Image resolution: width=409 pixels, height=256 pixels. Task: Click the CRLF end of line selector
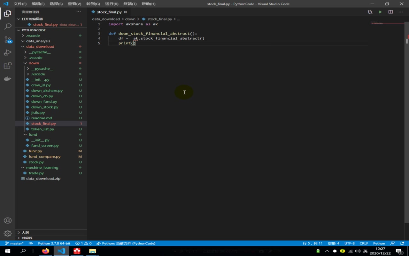(364, 243)
